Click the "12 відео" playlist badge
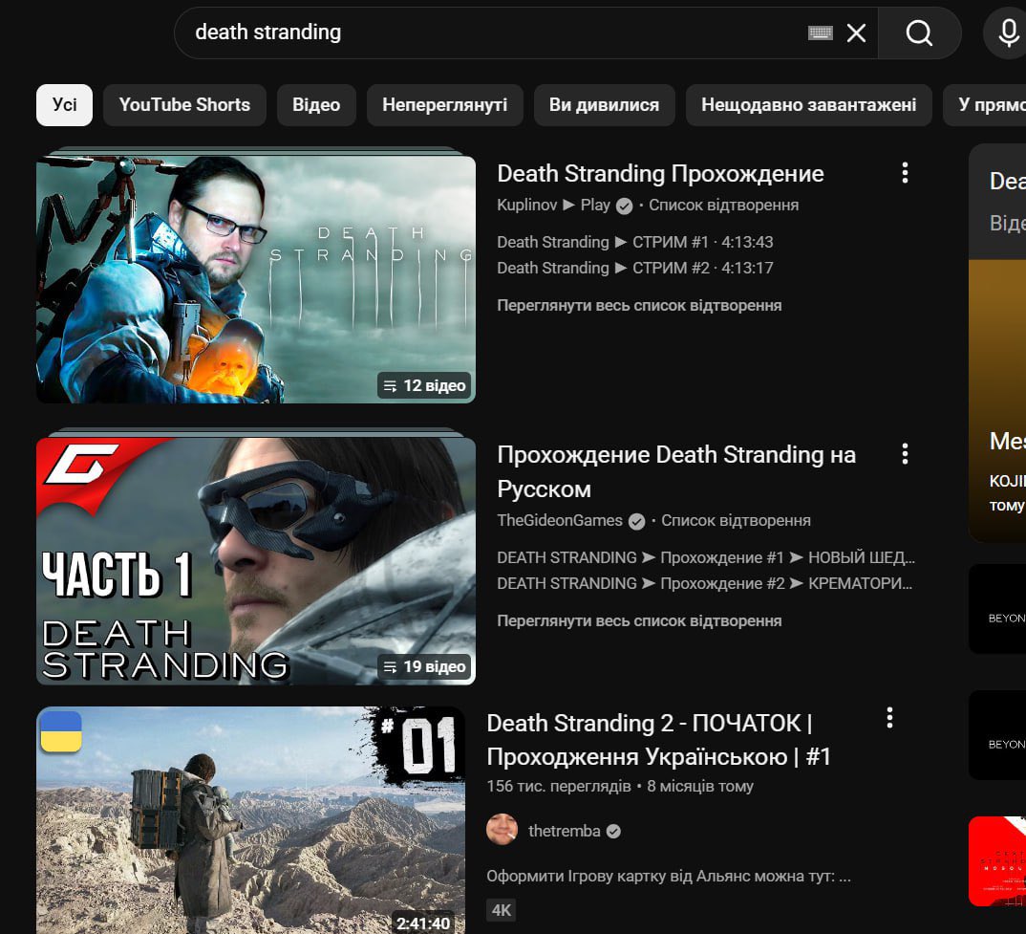 coord(424,386)
